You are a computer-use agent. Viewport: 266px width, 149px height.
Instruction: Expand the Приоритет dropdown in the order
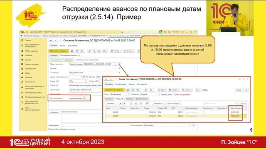(x=158, y=94)
